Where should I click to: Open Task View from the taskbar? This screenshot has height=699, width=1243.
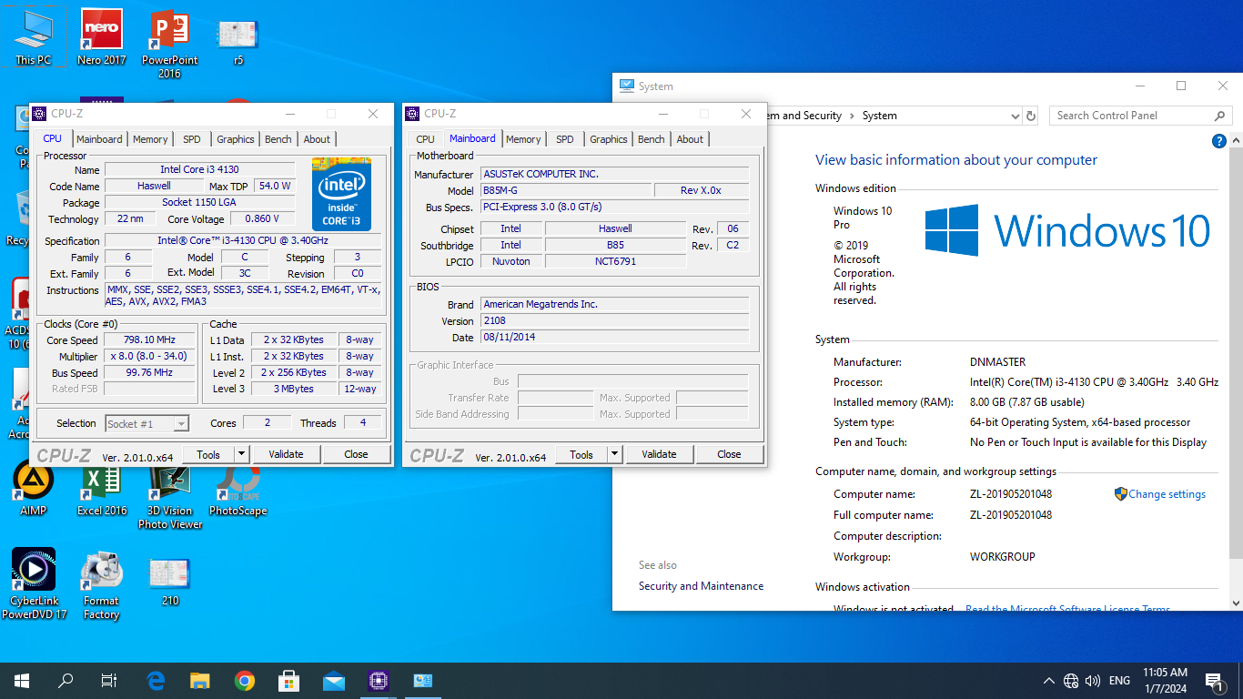[109, 680]
